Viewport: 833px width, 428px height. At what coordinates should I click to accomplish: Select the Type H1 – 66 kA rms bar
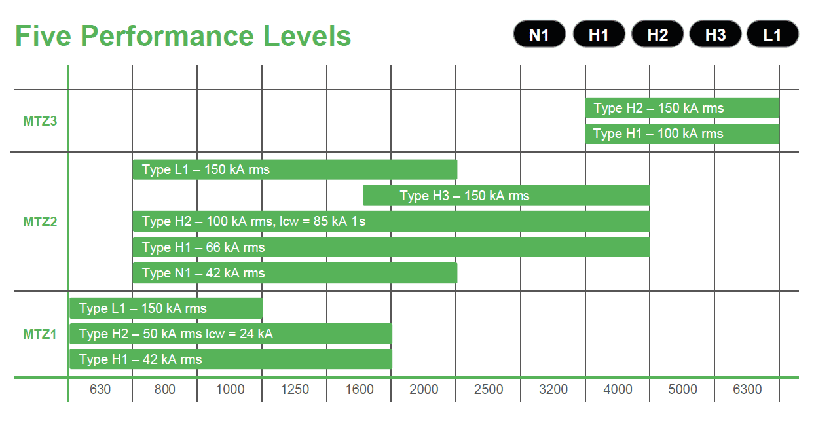click(x=391, y=247)
